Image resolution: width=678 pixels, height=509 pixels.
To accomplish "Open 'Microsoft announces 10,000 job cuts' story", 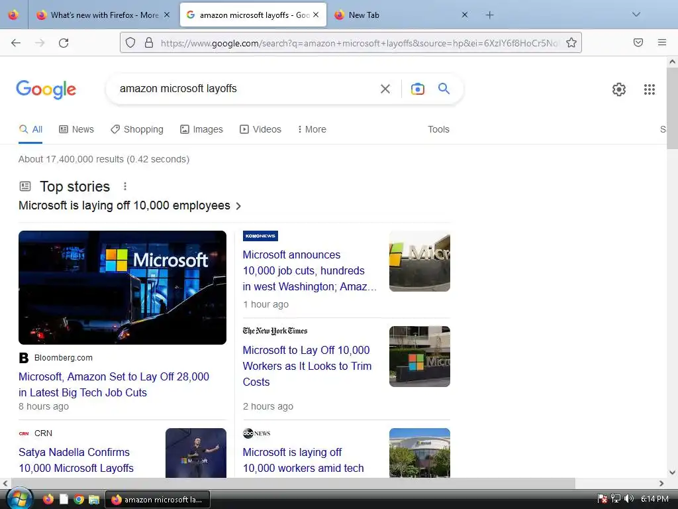I will tap(310, 270).
